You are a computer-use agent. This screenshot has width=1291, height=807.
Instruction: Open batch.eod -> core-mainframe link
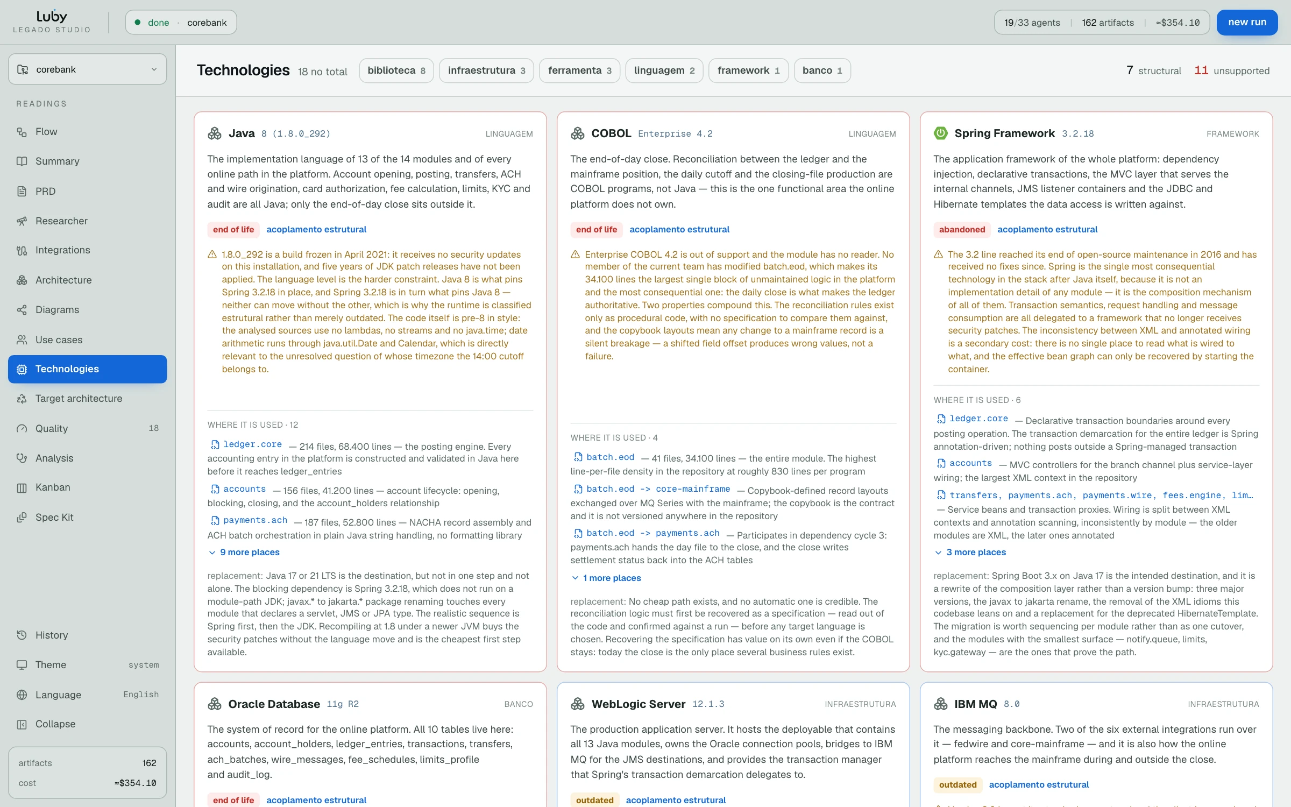pos(652,489)
